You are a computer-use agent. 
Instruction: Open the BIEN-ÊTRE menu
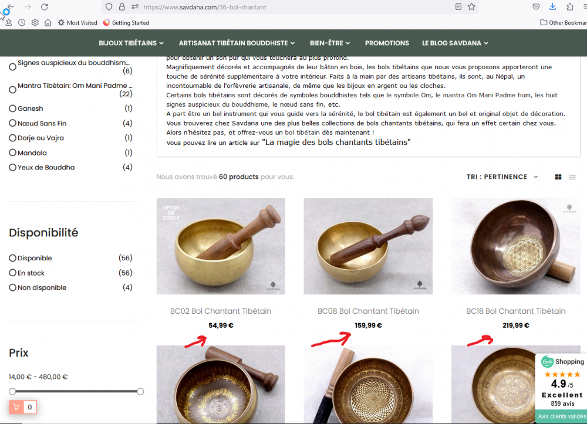click(330, 43)
